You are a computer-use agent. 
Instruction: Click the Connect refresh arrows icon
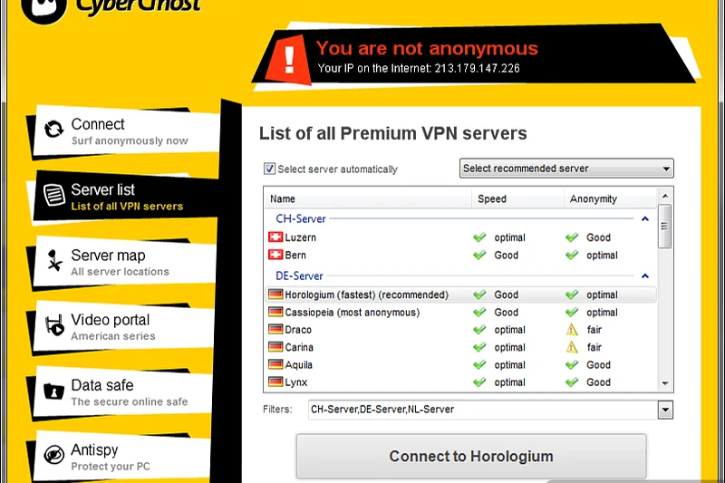pos(53,129)
